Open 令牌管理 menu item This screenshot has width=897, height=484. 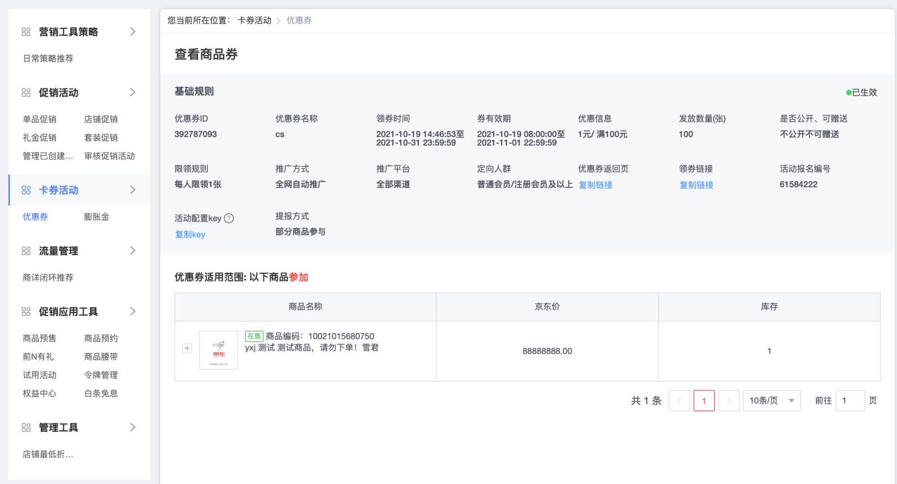(101, 375)
